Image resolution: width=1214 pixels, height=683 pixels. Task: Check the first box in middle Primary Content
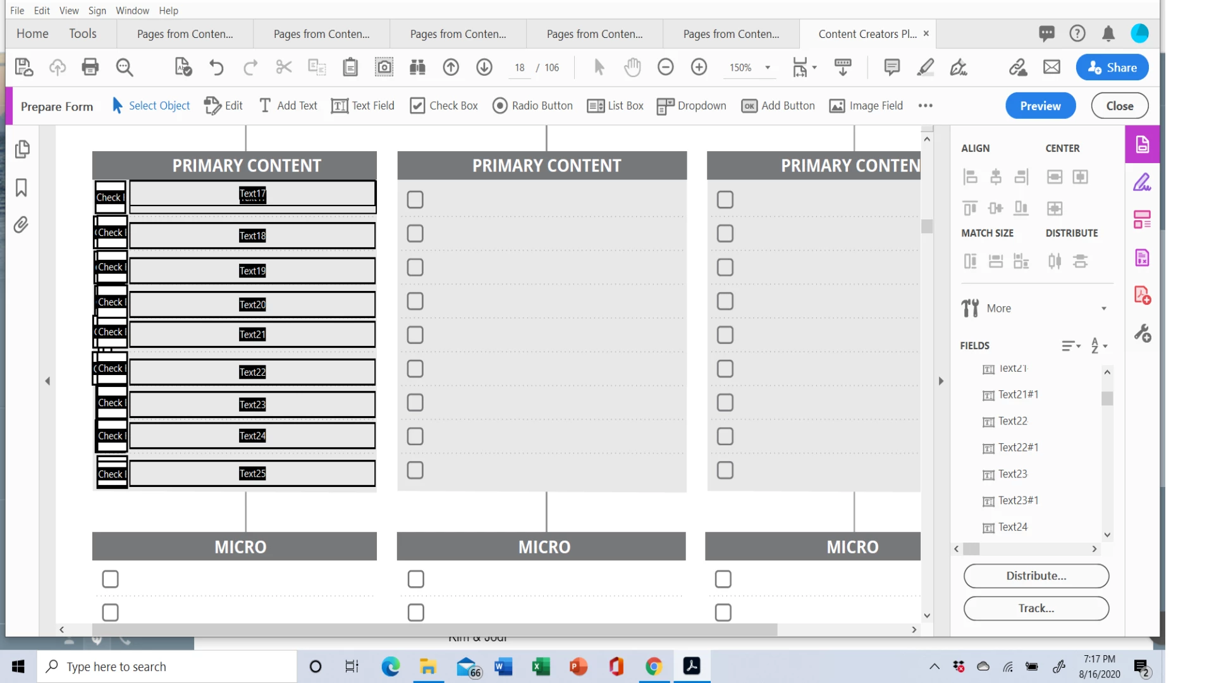pyautogui.click(x=415, y=200)
